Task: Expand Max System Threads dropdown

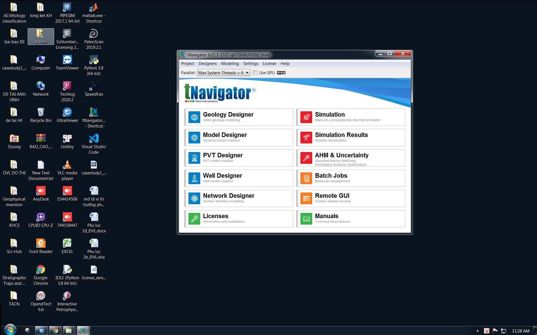Action: [224, 73]
